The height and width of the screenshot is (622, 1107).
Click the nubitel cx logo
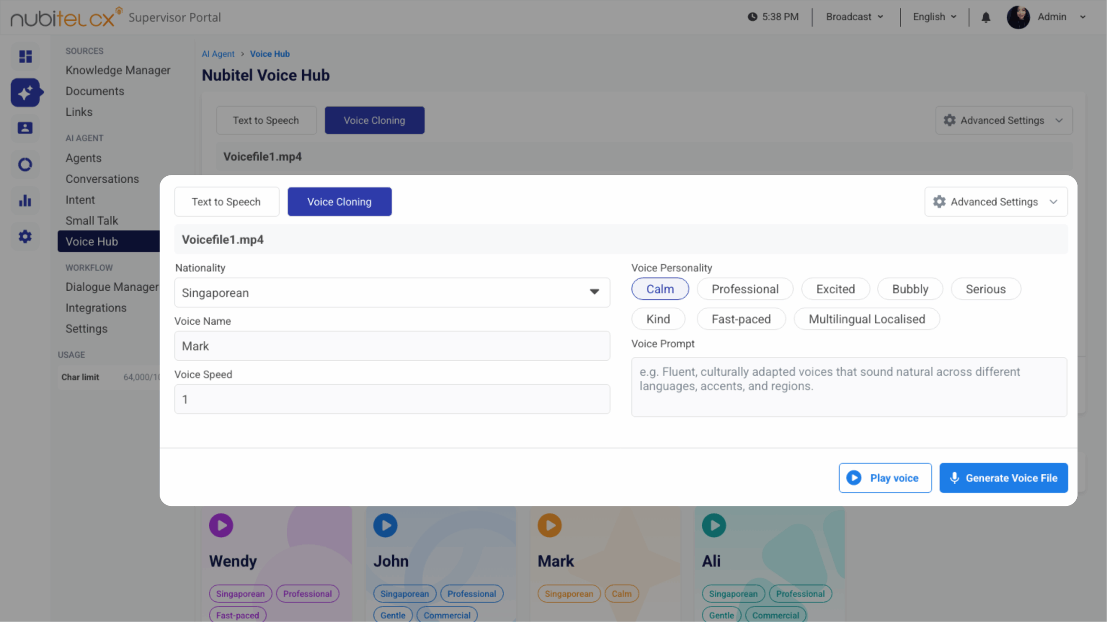(66, 17)
